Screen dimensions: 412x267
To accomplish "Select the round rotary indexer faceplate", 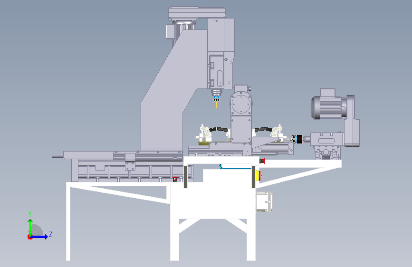I will click(240, 104).
